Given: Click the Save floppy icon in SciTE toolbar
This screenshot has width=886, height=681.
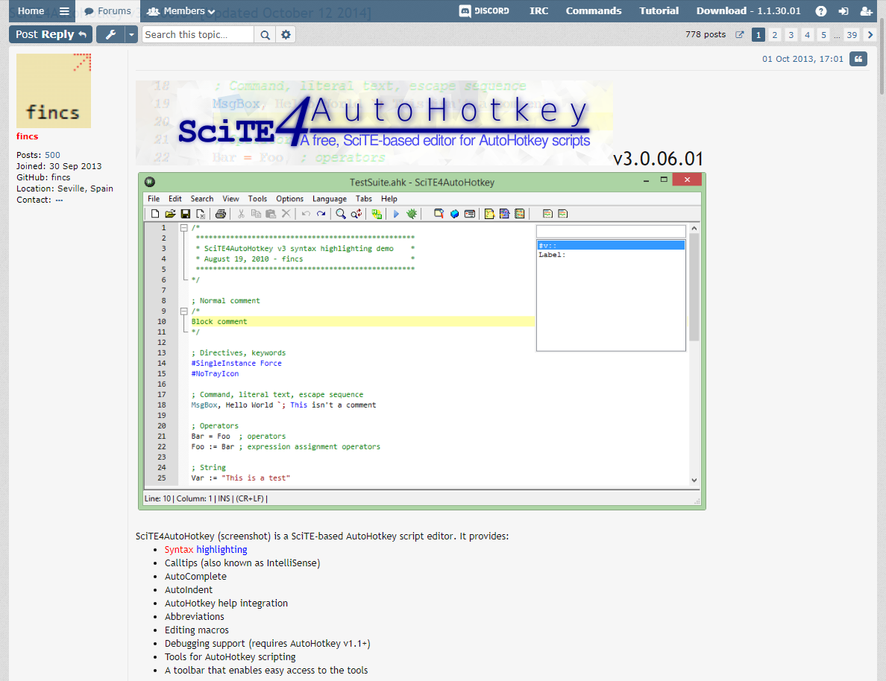Looking at the screenshot, I should pyautogui.click(x=186, y=213).
